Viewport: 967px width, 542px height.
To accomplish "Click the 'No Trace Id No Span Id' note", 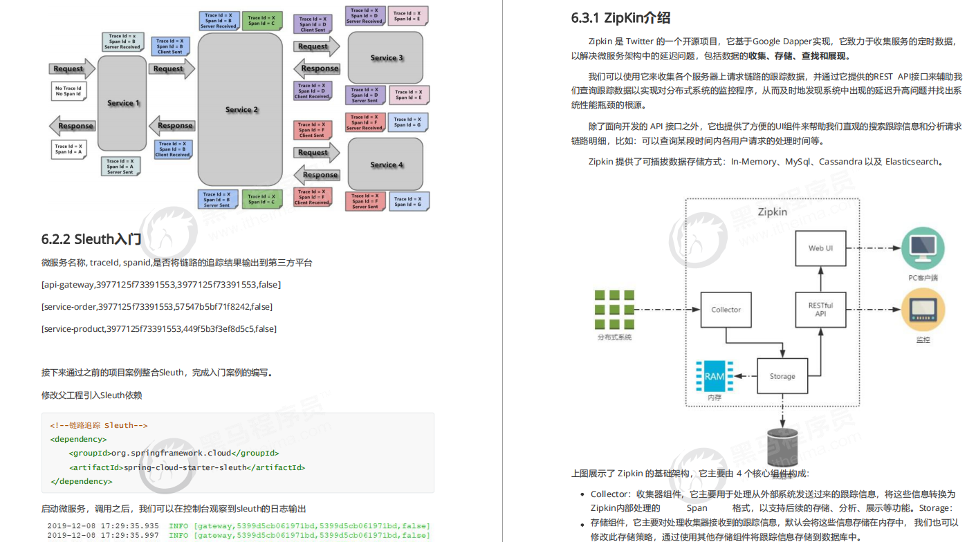I will [x=68, y=91].
